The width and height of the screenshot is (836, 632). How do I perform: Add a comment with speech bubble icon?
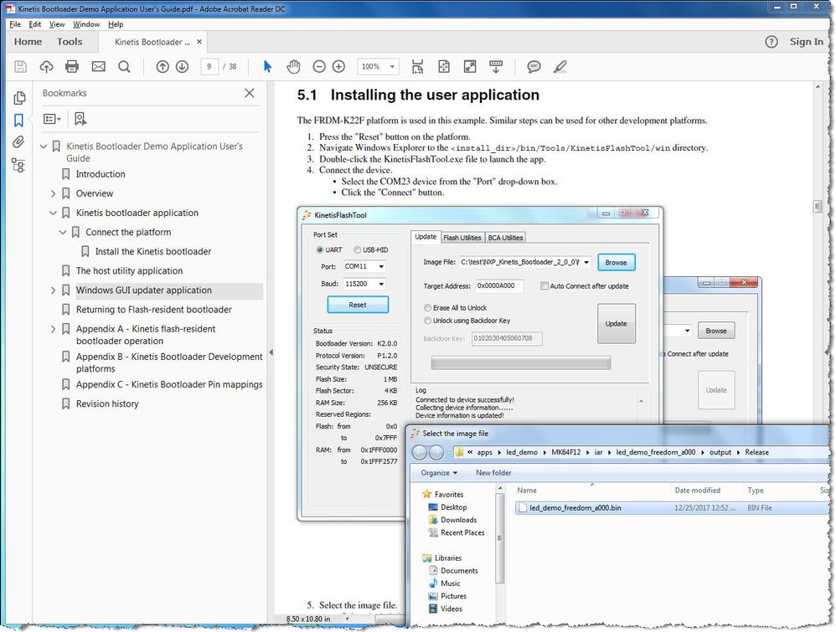(534, 67)
